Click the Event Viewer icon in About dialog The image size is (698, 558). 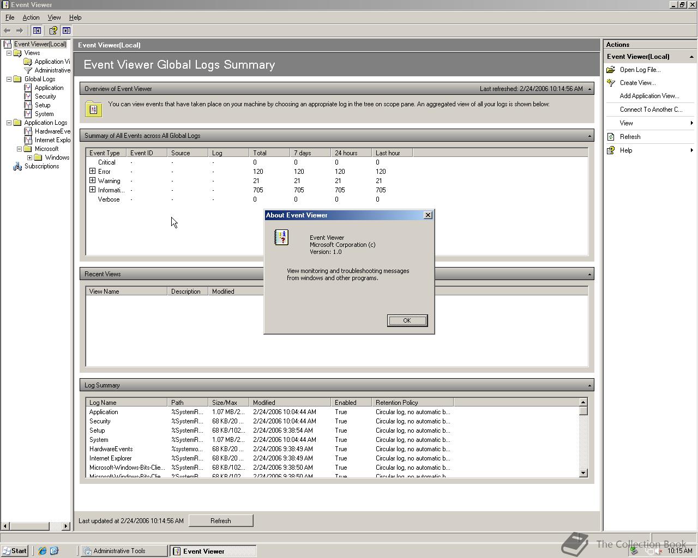click(x=281, y=237)
